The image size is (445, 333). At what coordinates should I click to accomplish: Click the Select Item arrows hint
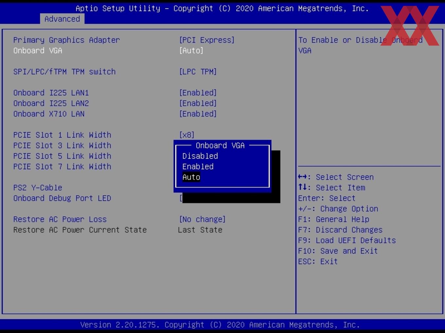[x=331, y=188]
